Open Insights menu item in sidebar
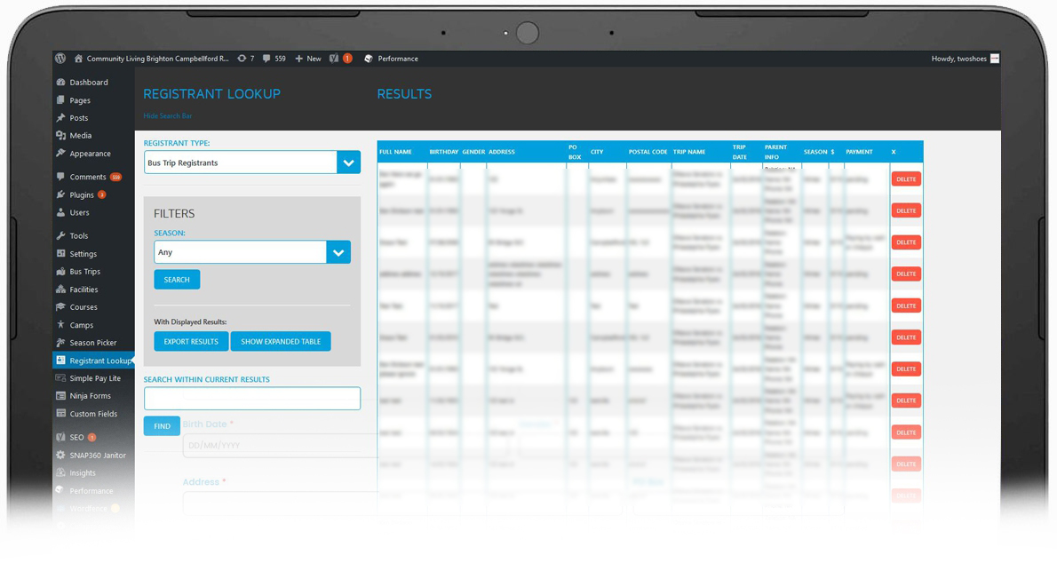The width and height of the screenshot is (1057, 587). (83, 473)
